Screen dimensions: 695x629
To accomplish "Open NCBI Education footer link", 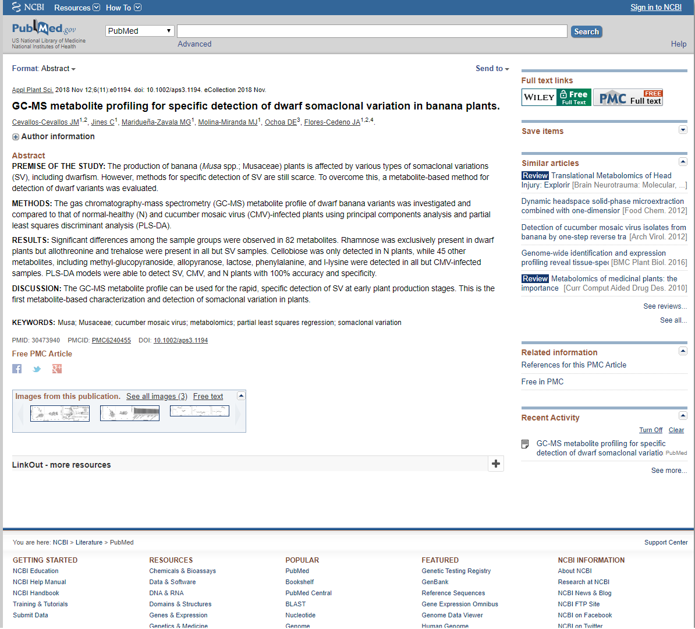I will click(x=36, y=571).
